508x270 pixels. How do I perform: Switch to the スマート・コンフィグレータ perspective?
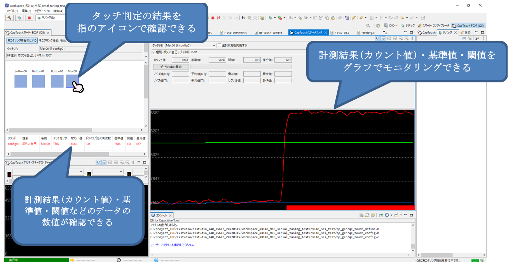point(433,25)
